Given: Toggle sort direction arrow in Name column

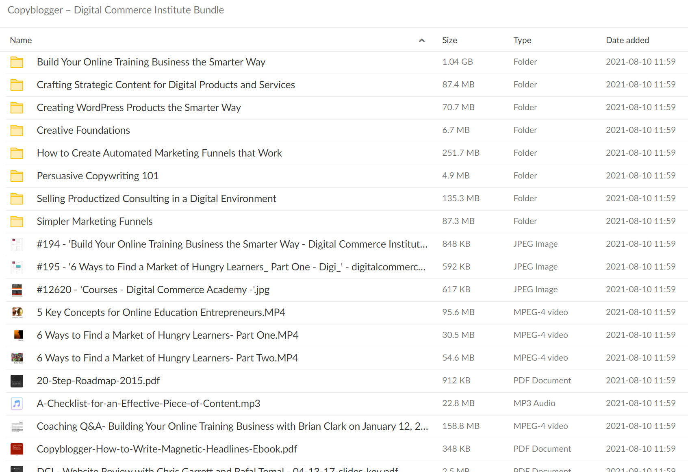Looking at the screenshot, I should [x=422, y=40].
